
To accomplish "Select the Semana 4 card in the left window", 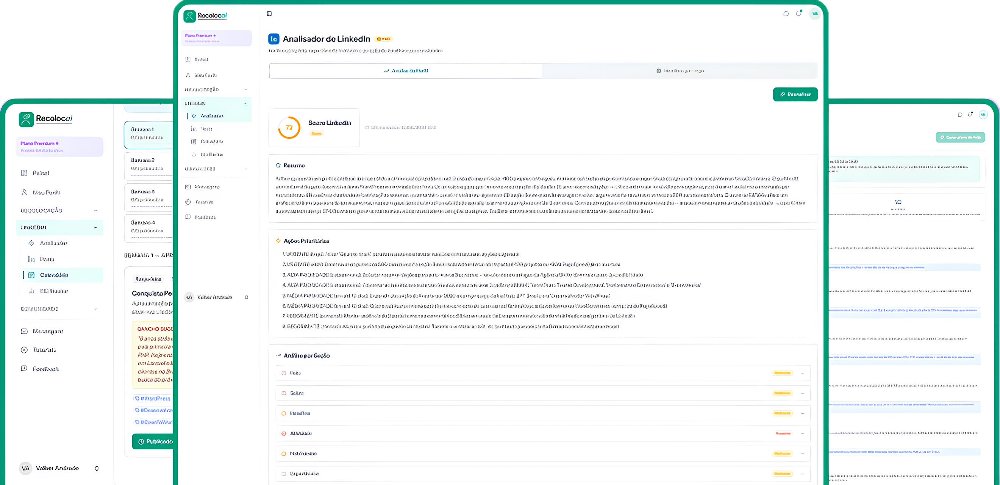I will point(149,229).
